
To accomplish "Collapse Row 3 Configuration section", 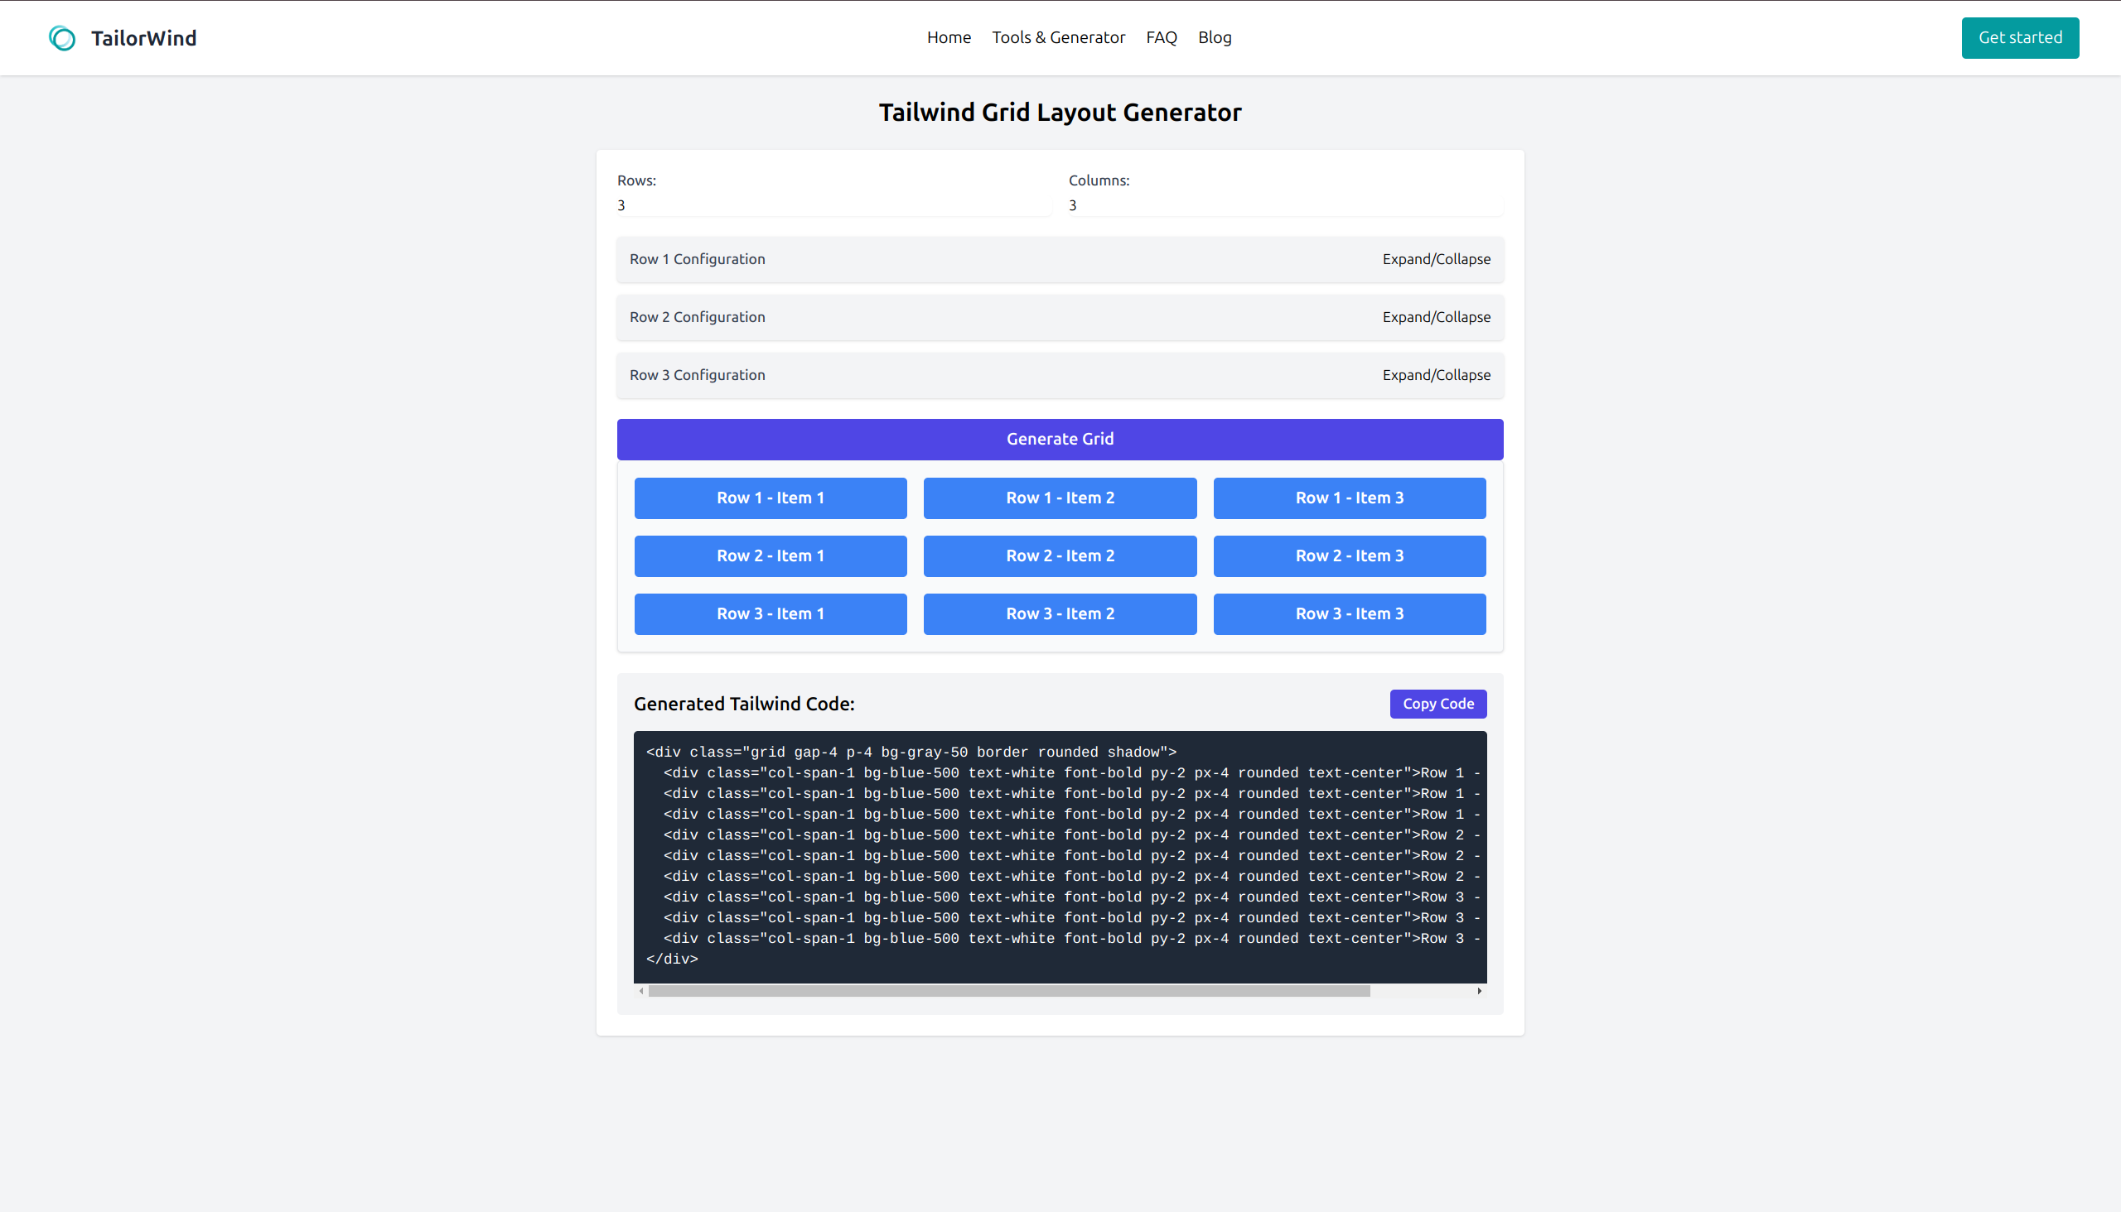I will coord(1435,374).
